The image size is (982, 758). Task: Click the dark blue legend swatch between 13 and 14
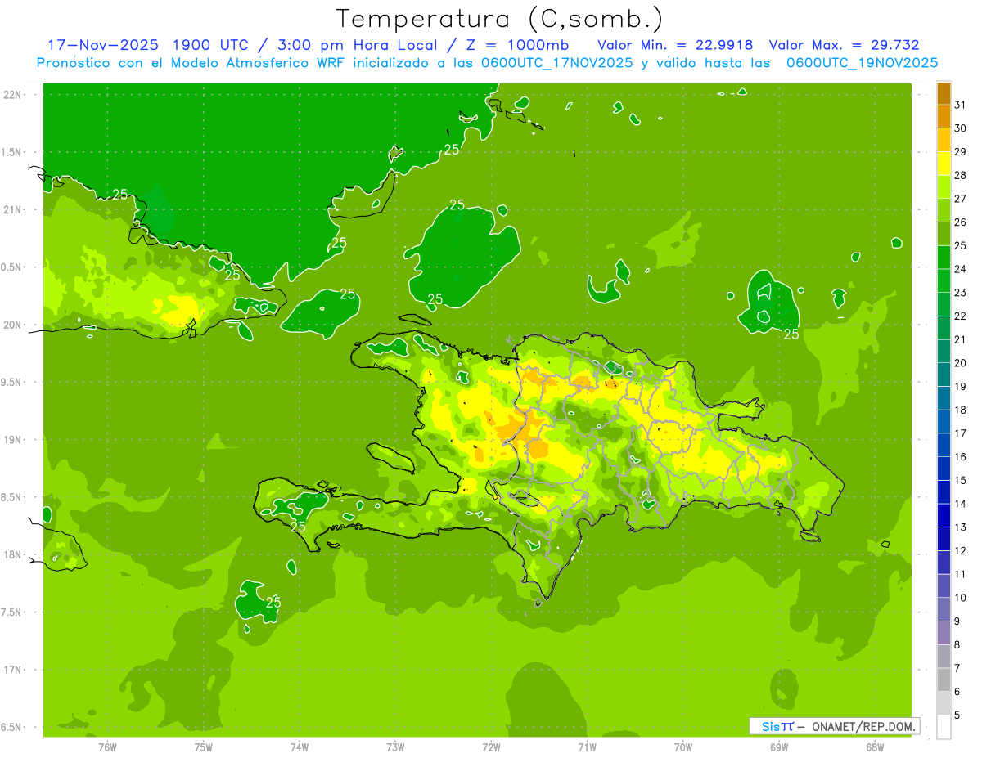tap(944, 516)
